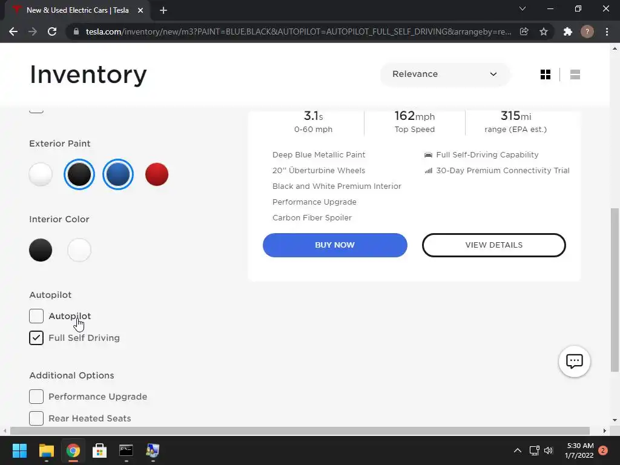620x465 pixels.
Task: Enable the Autopilot checkbox
Action: (x=36, y=316)
